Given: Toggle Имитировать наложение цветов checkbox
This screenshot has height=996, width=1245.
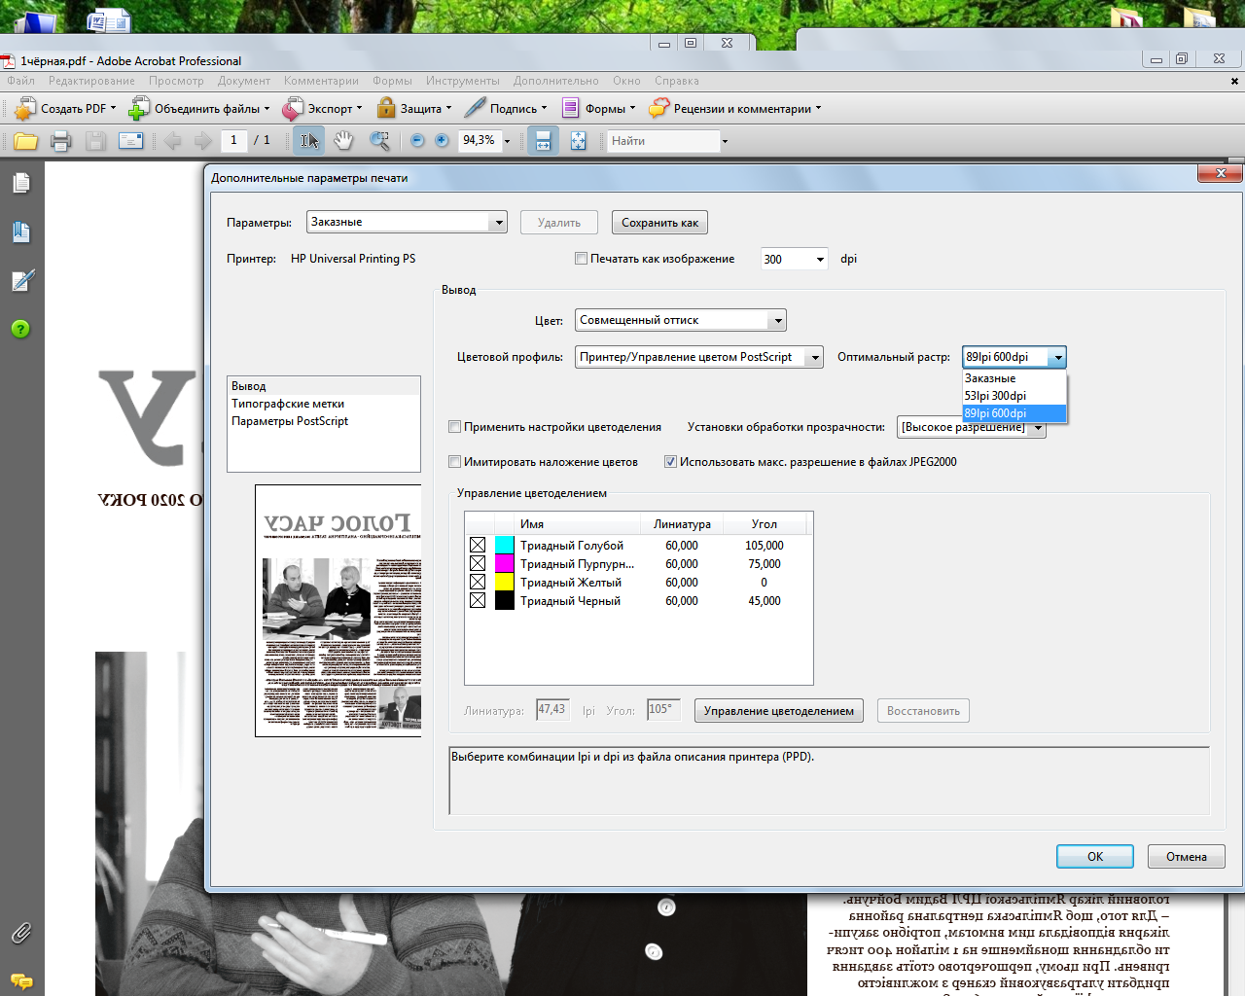Looking at the screenshot, I should (x=454, y=462).
